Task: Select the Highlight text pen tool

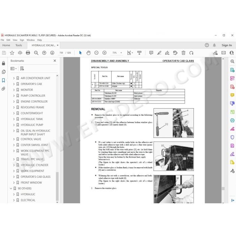Action: tap(159, 53)
